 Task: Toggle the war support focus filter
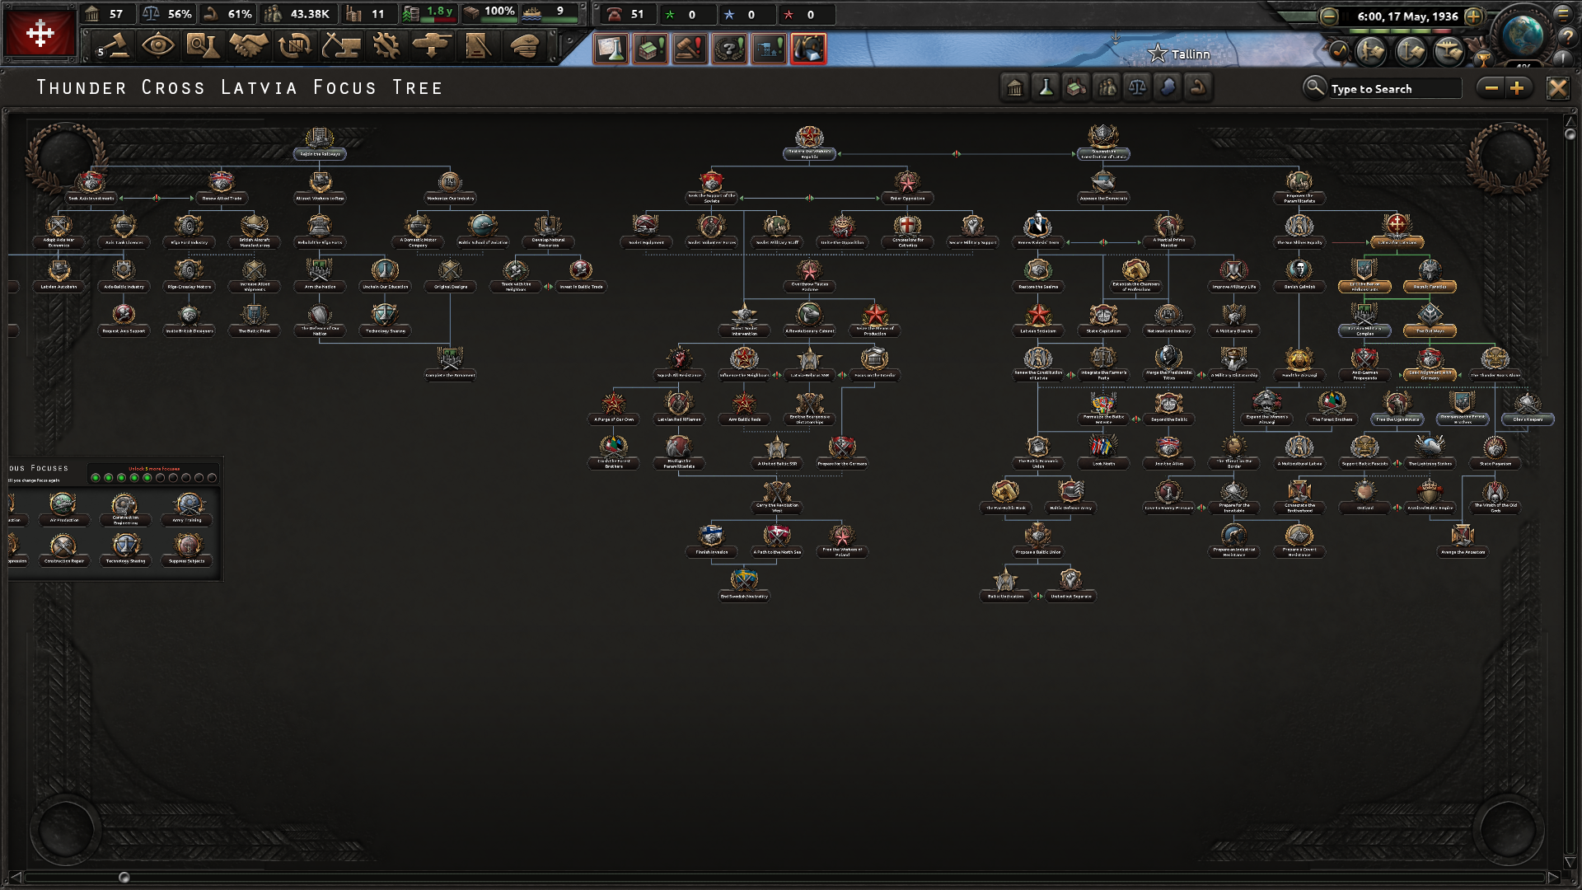tap(1198, 87)
